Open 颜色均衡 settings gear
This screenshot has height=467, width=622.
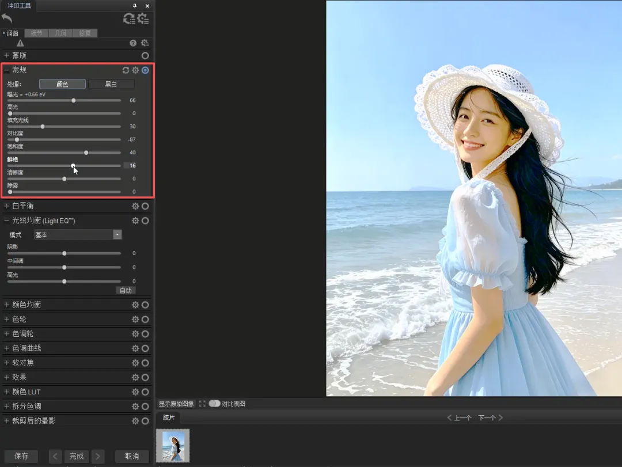tap(135, 305)
